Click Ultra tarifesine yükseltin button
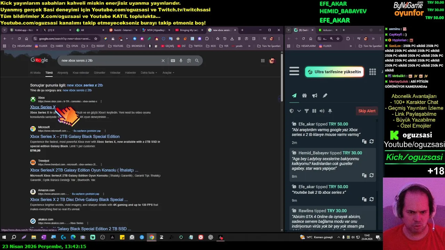 [x=334, y=72]
